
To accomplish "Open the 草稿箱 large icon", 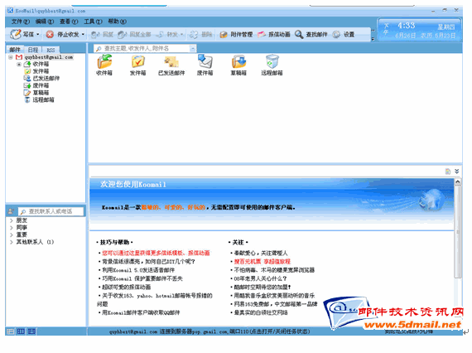I will pyautogui.click(x=238, y=61).
